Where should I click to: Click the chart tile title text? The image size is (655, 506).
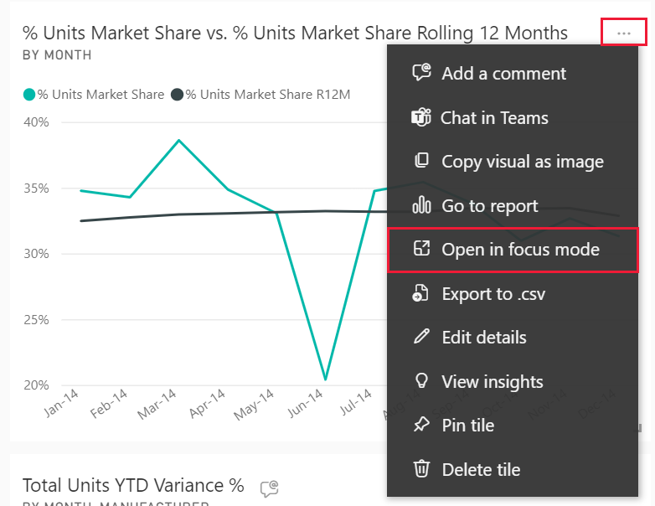295,34
